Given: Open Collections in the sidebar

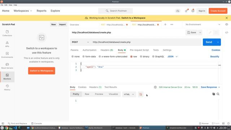Looking at the screenshot, I should (7, 33).
